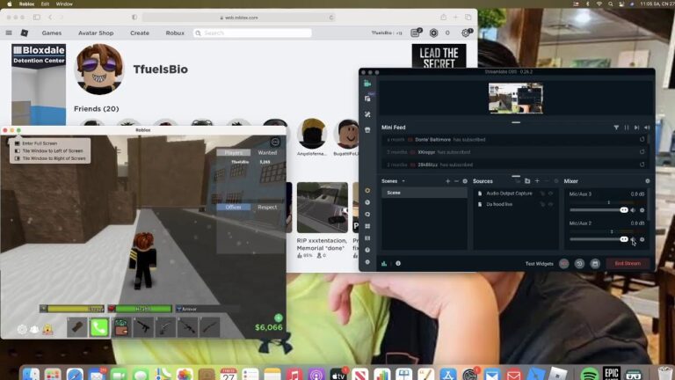Replay the Donte' Baltimore subscription alert

pos(642,140)
